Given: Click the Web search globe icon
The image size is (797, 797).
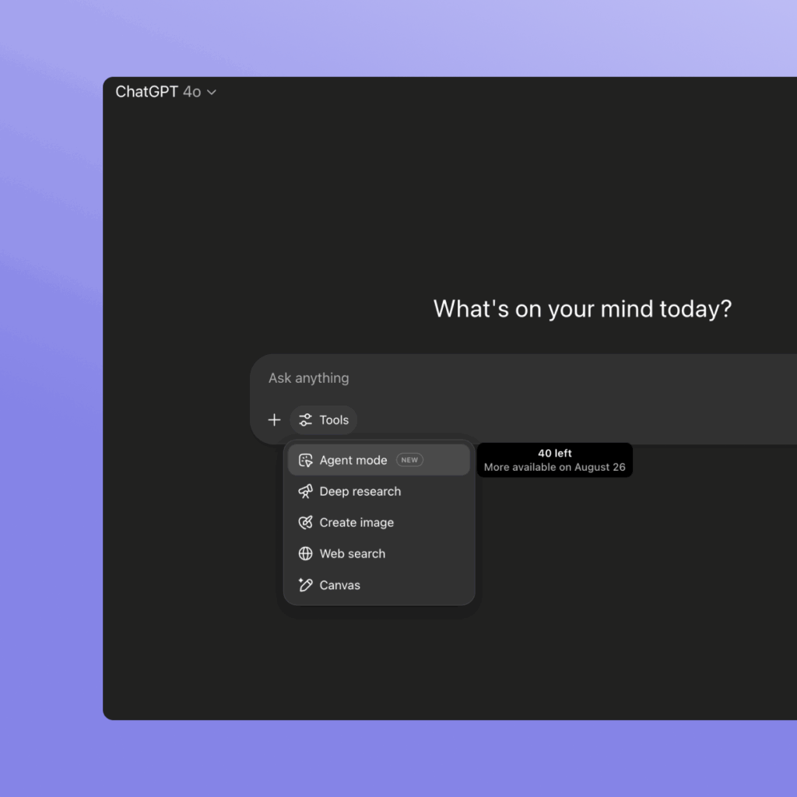Looking at the screenshot, I should coord(305,553).
